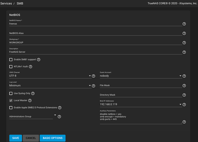Cancel SMB configuration changes
The image size is (198, 142).
click(31, 138)
